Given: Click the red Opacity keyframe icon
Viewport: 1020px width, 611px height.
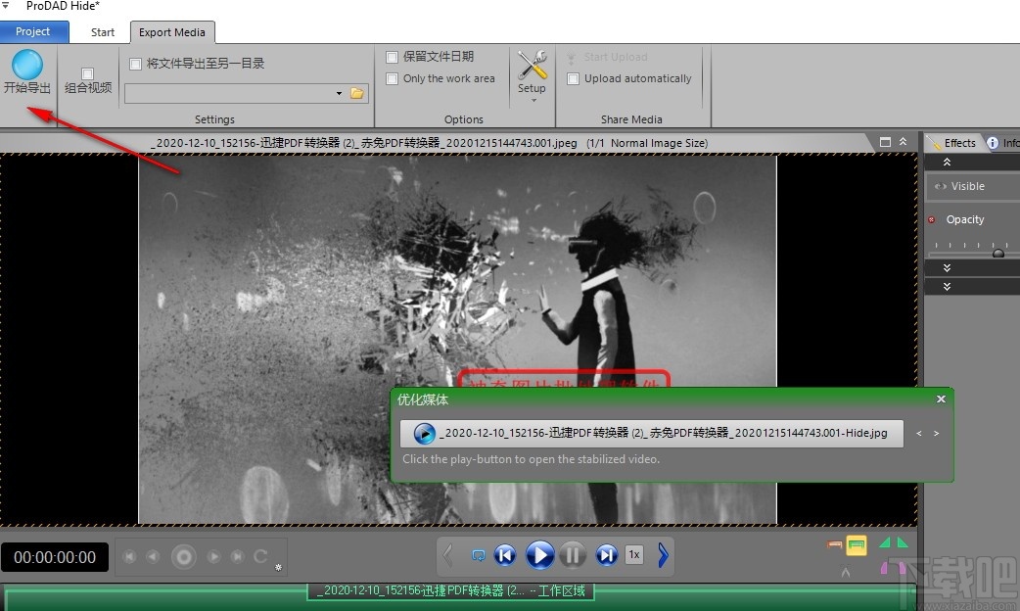Looking at the screenshot, I should click(x=932, y=220).
